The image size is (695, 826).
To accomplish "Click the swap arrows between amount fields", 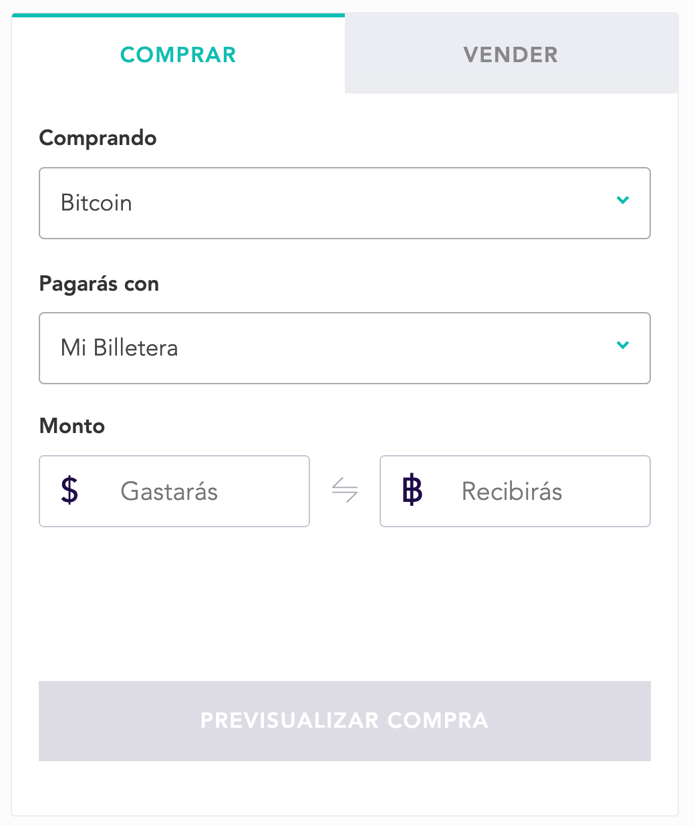I will [x=345, y=491].
